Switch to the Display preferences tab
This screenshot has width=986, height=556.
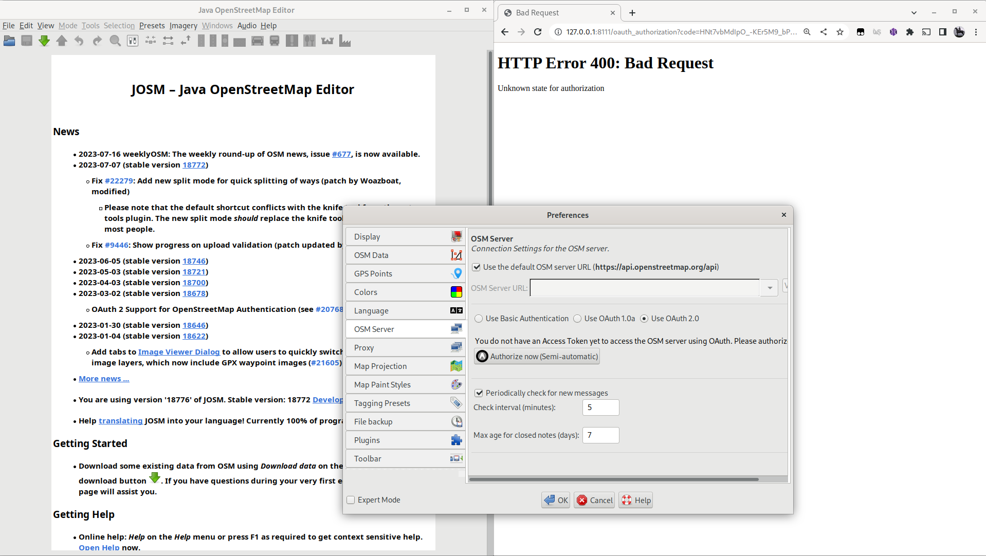point(406,237)
